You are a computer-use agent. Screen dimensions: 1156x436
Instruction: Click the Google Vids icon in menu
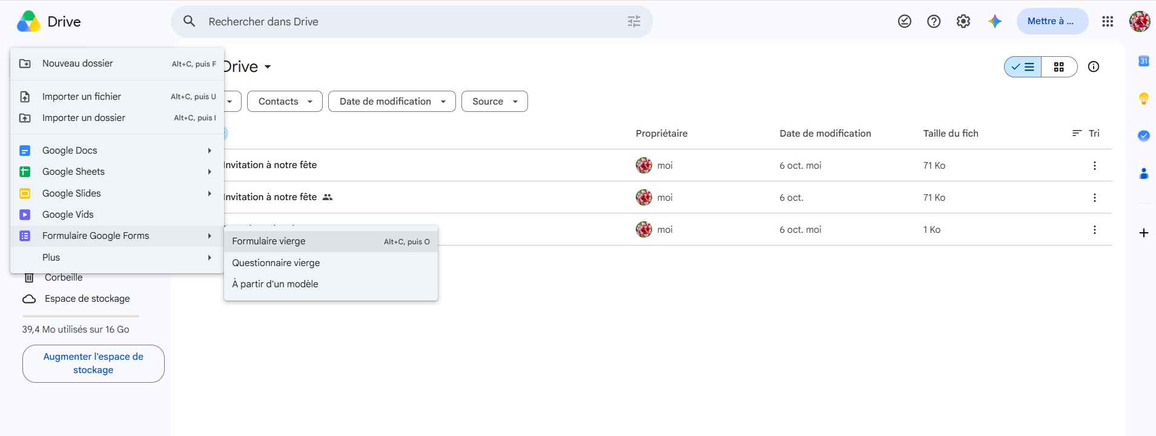(x=25, y=215)
